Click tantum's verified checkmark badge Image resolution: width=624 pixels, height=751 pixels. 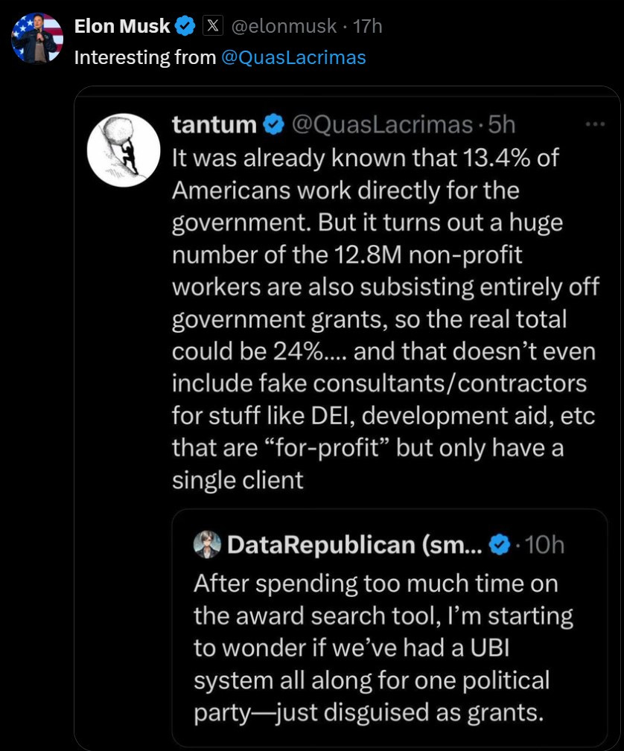[x=274, y=124]
